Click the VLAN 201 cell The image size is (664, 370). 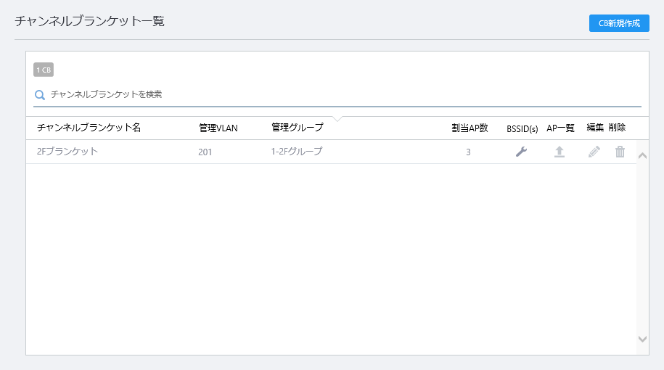tap(205, 152)
